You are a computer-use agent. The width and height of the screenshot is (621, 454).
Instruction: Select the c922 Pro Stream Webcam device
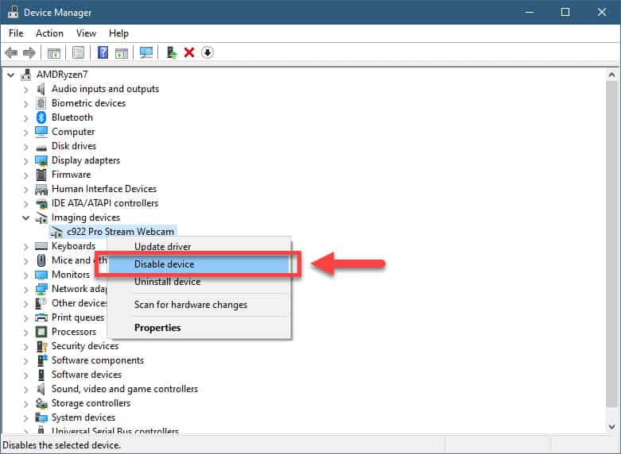point(120,231)
